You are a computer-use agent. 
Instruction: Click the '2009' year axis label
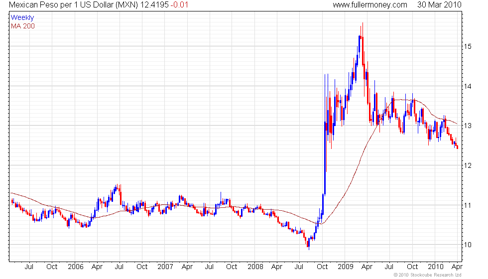[346, 267]
